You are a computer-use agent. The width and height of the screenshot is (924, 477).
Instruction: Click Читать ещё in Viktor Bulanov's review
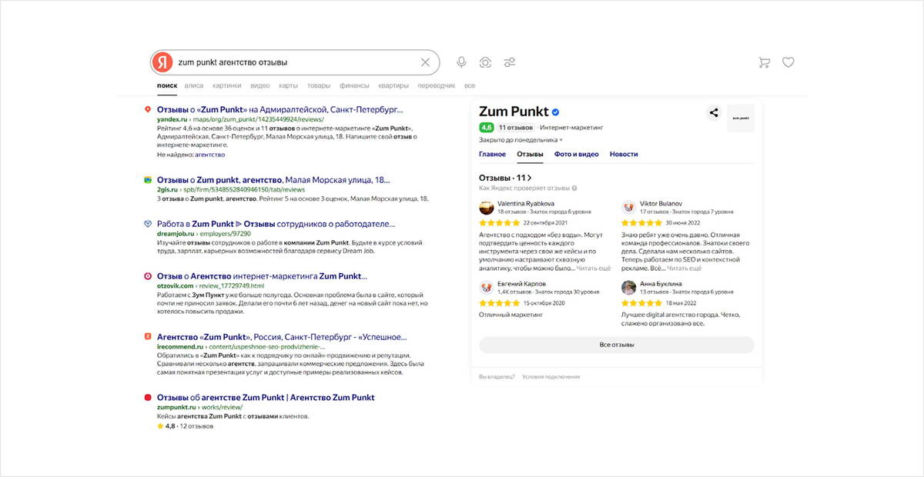tap(685, 269)
